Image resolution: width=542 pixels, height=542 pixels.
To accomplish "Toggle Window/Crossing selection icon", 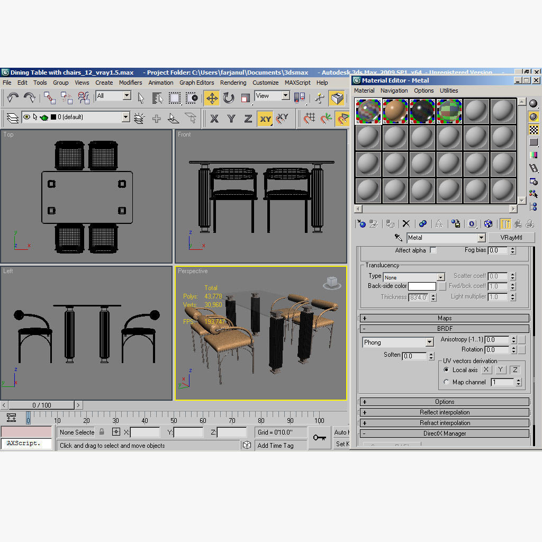I will 192,98.
